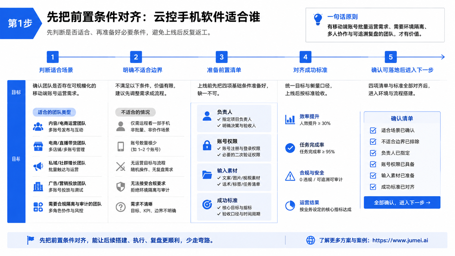Click the 多店铺/多账号管理 text
Image resolution: width=455 pixels, height=256 pixels.
click(67, 150)
